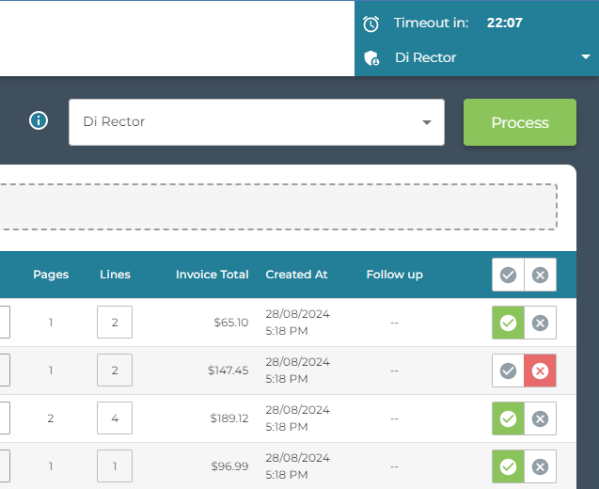Toggle reject on the $96.99 invoice
Image resolution: width=599 pixels, height=489 pixels.
[x=540, y=466]
